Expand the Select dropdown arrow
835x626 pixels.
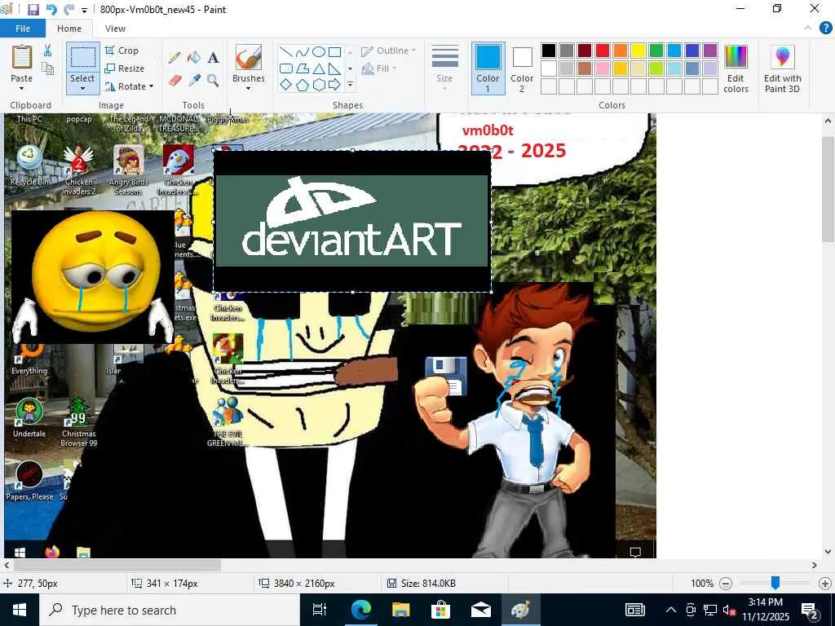coord(82,88)
